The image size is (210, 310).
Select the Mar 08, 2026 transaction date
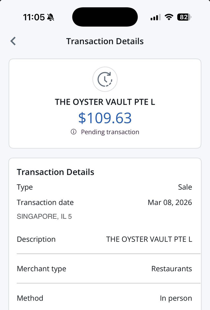170,202
